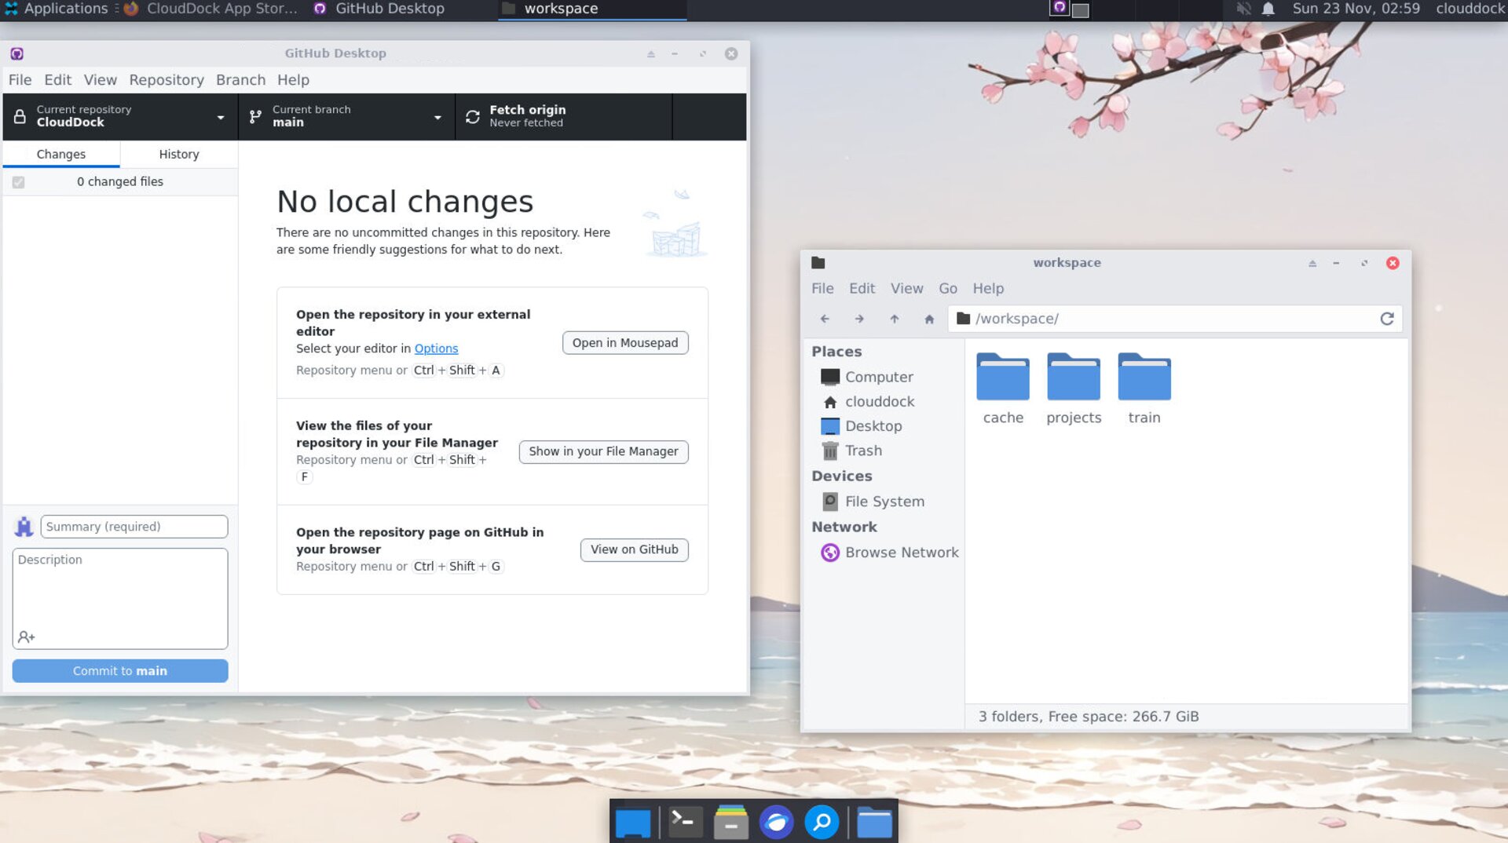Image resolution: width=1508 pixels, height=843 pixels.
Task: Click the Options link
Action: [x=436, y=349]
